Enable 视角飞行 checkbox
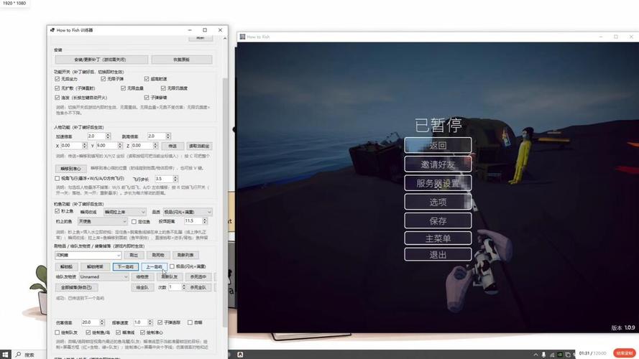Image resolution: width=639 pixels, height=359 pixels. point(57,178)
